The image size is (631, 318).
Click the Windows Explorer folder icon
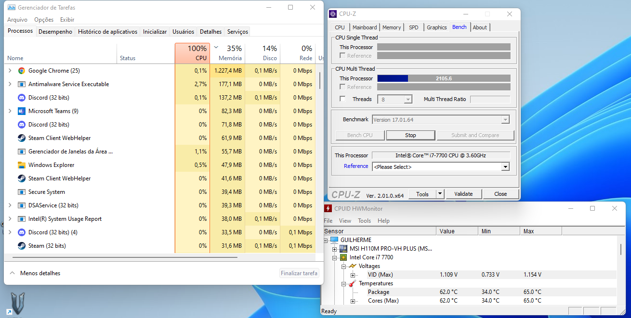tap(21, 165)
